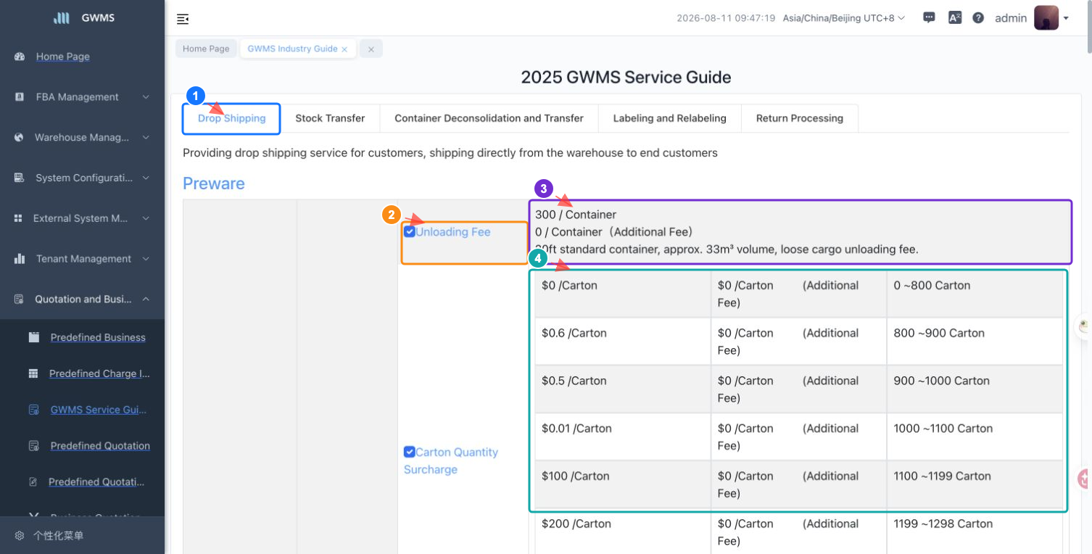The width and height of the screenshot is (1092, 554).
Task: Click the FBA Management icon
Action: (x=20, y=96)
